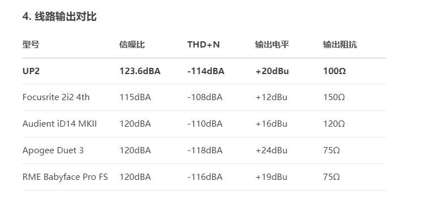
Task: Select the 型号 column header
Action: coord(31,44)
